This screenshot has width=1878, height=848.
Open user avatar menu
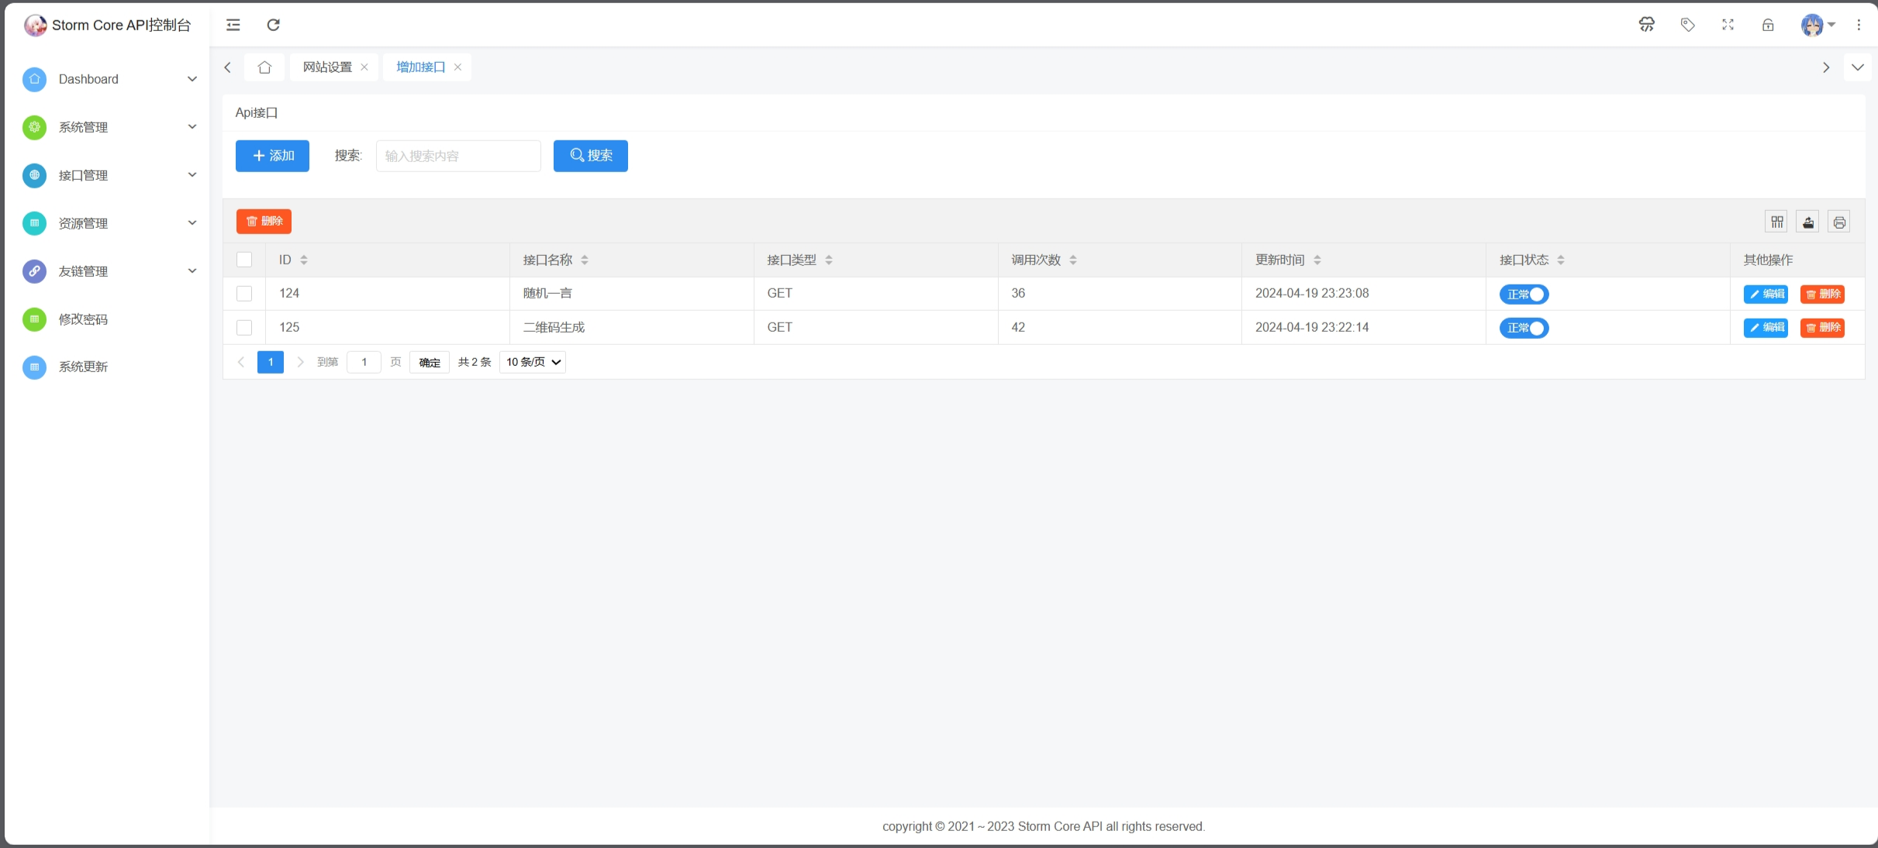point(1818,25)
